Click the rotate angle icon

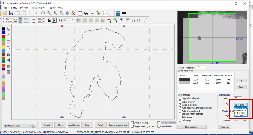point(61,20)
